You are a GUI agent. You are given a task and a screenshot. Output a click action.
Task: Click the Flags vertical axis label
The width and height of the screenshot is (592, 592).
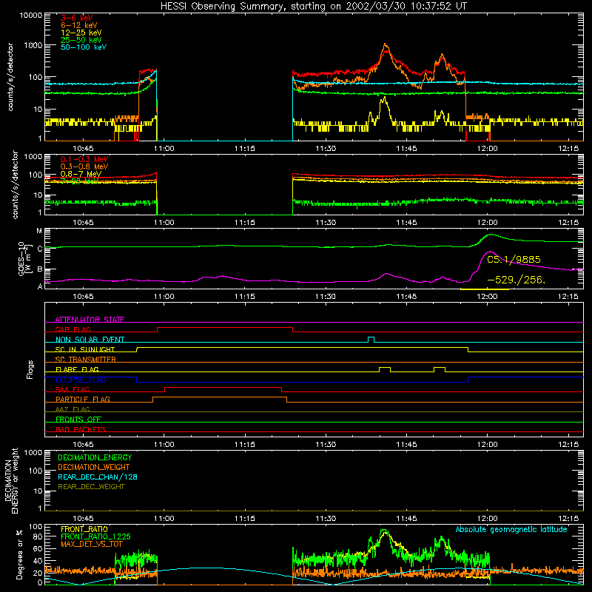[30, 369]
